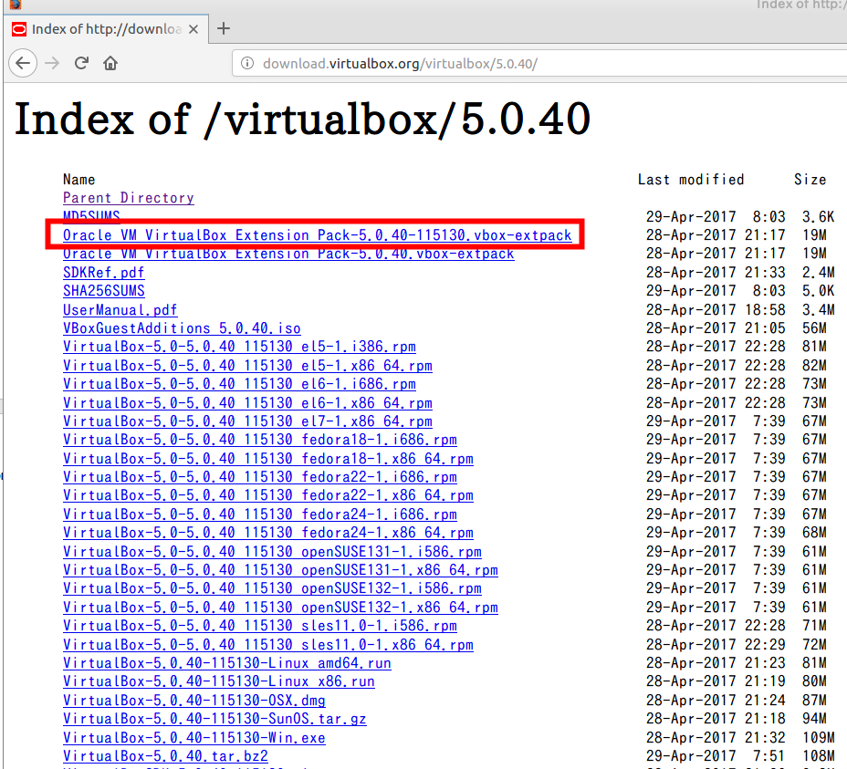847x769 pixels.
Task: Download VirtualBox Linux_amd64.run installer
Action: [226, 663]
